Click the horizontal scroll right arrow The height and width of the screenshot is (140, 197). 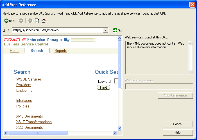click(115, 133)
